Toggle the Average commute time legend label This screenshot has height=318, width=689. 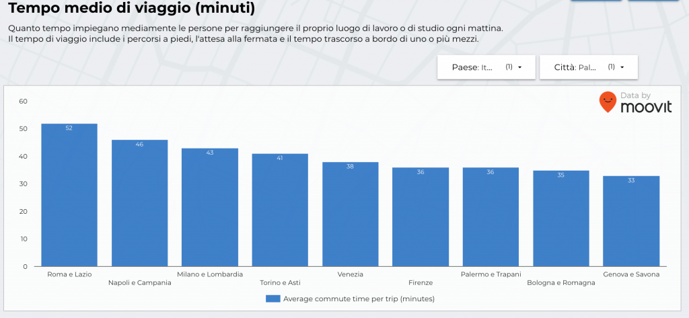click(359, 299)
